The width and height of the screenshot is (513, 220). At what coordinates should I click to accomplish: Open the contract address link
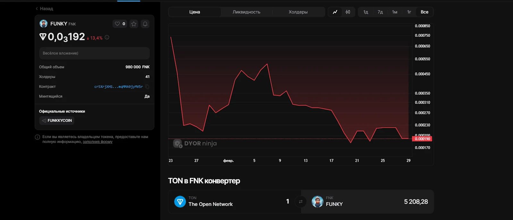pos(119,87)
